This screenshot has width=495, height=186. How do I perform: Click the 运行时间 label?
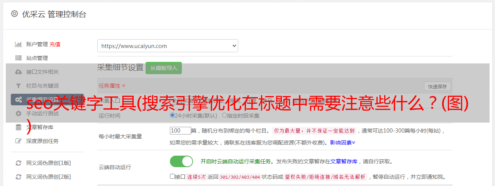click(109, 116)
